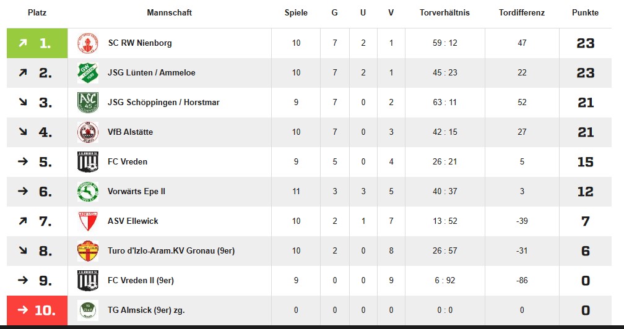Open the ASV Ellewick red shield logo

click(x=87, y=221)
